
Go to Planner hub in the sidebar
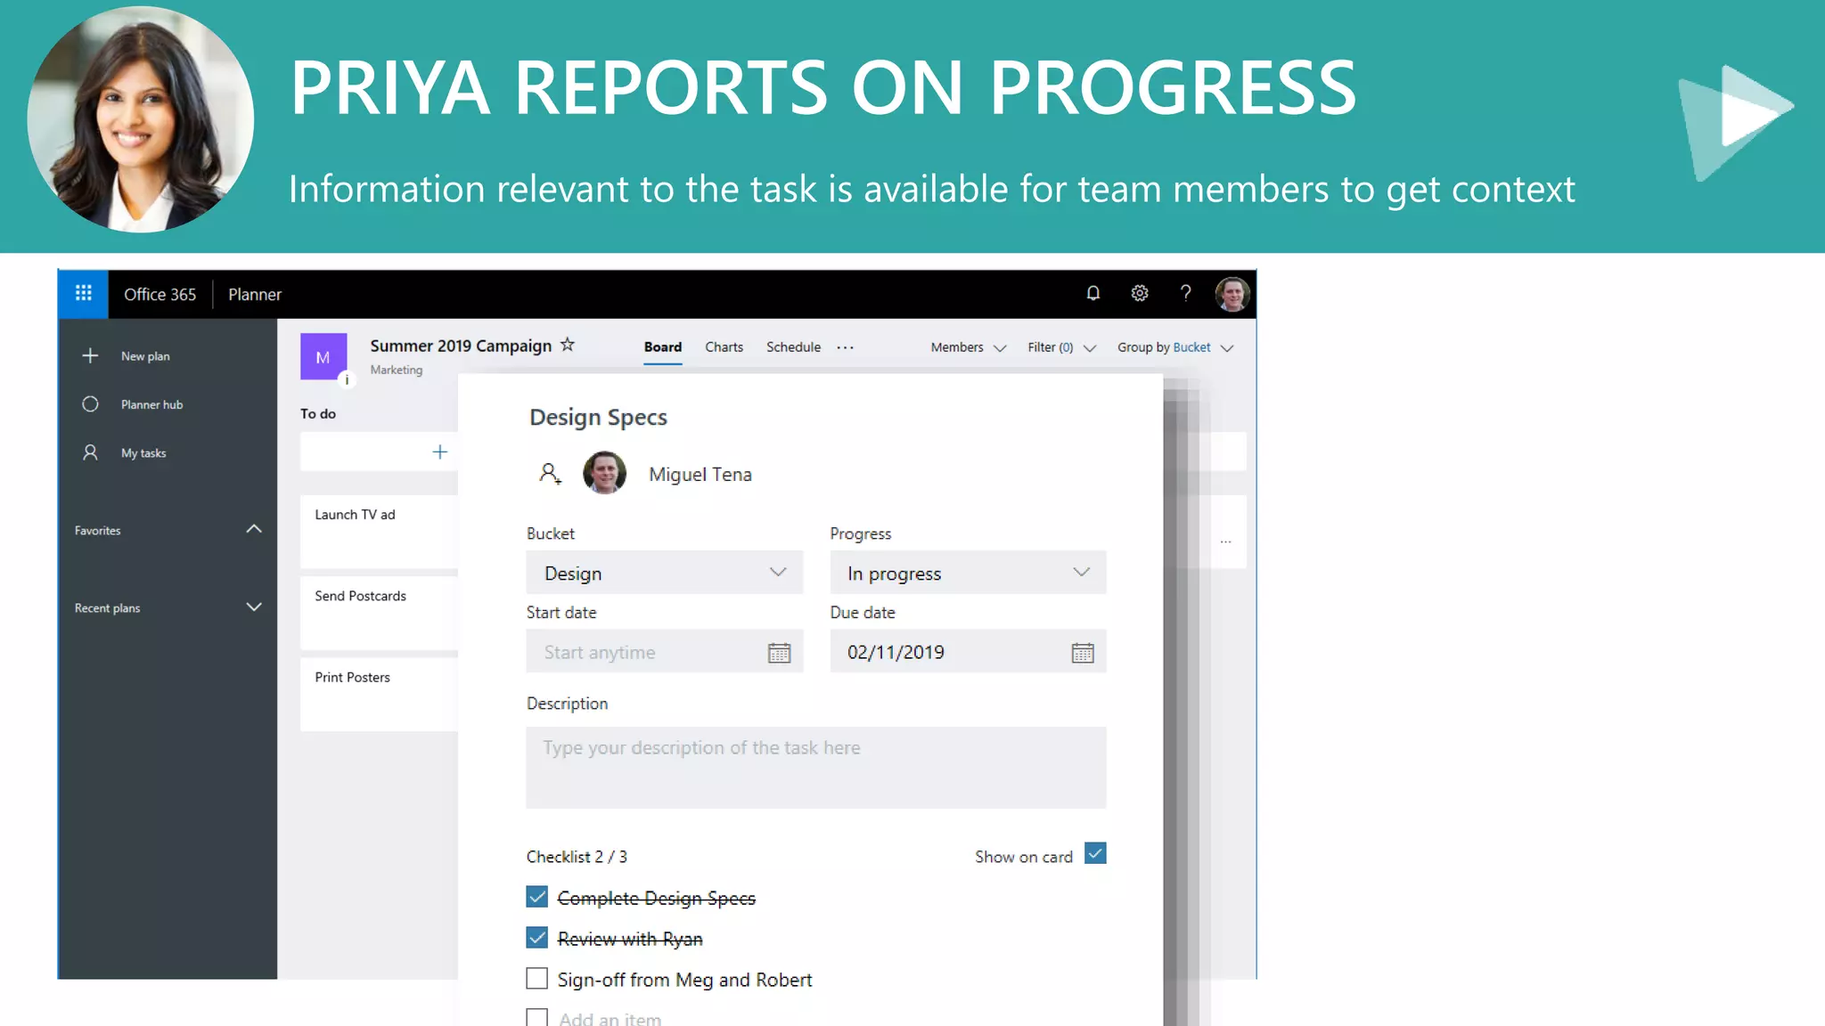coord(151,404)
